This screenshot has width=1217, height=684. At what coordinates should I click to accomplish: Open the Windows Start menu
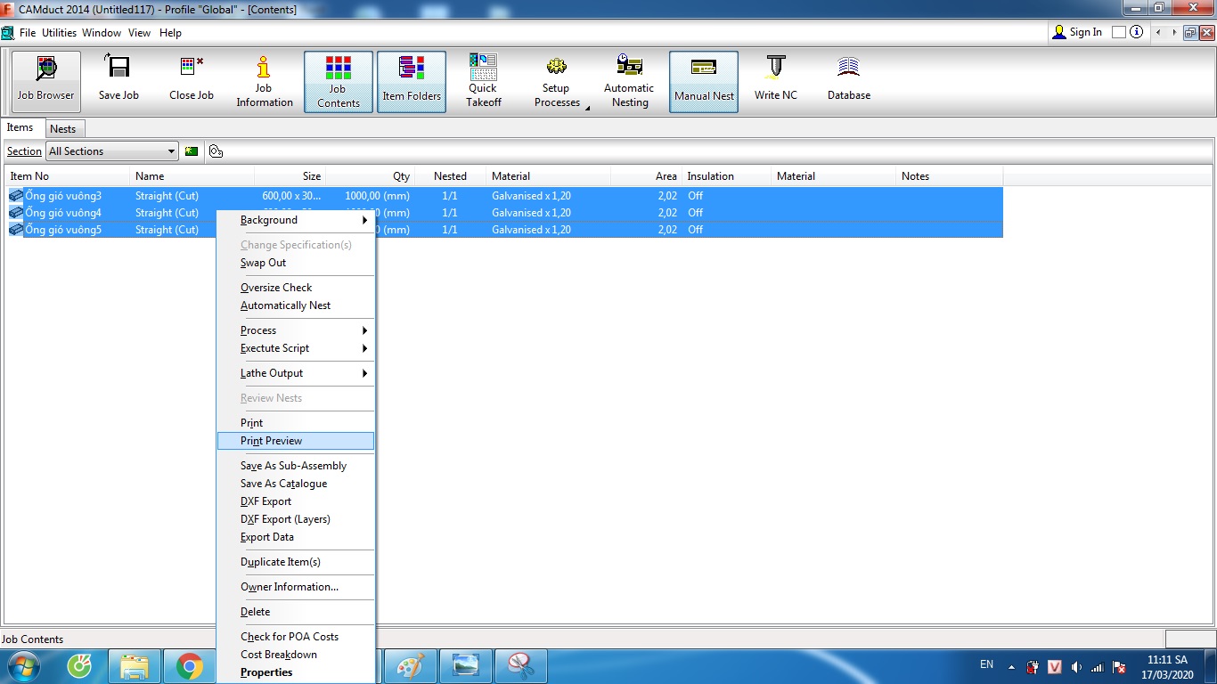coord(24,666)
